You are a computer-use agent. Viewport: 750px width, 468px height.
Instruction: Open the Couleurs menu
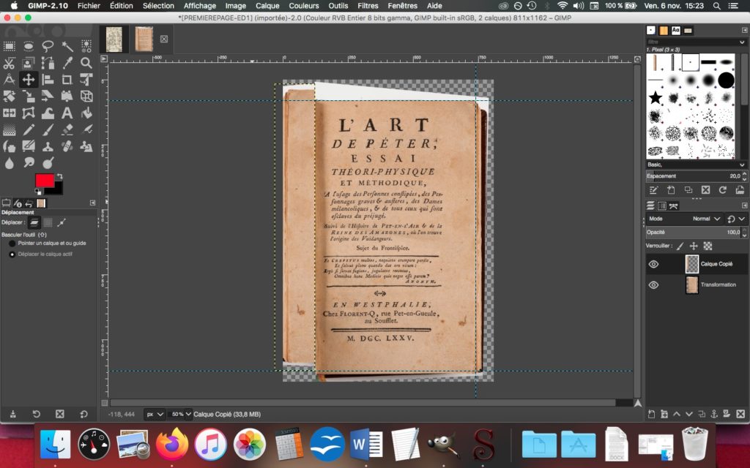click(x=304, y=6)
